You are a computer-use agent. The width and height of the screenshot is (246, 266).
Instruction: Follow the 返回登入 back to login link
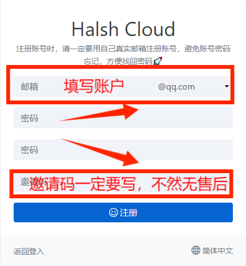(29, 251)
